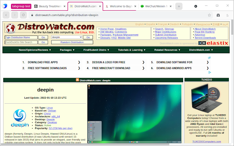Click the elastix sponsor logo
The image size is (234, 146).
[x=217, y=43]
